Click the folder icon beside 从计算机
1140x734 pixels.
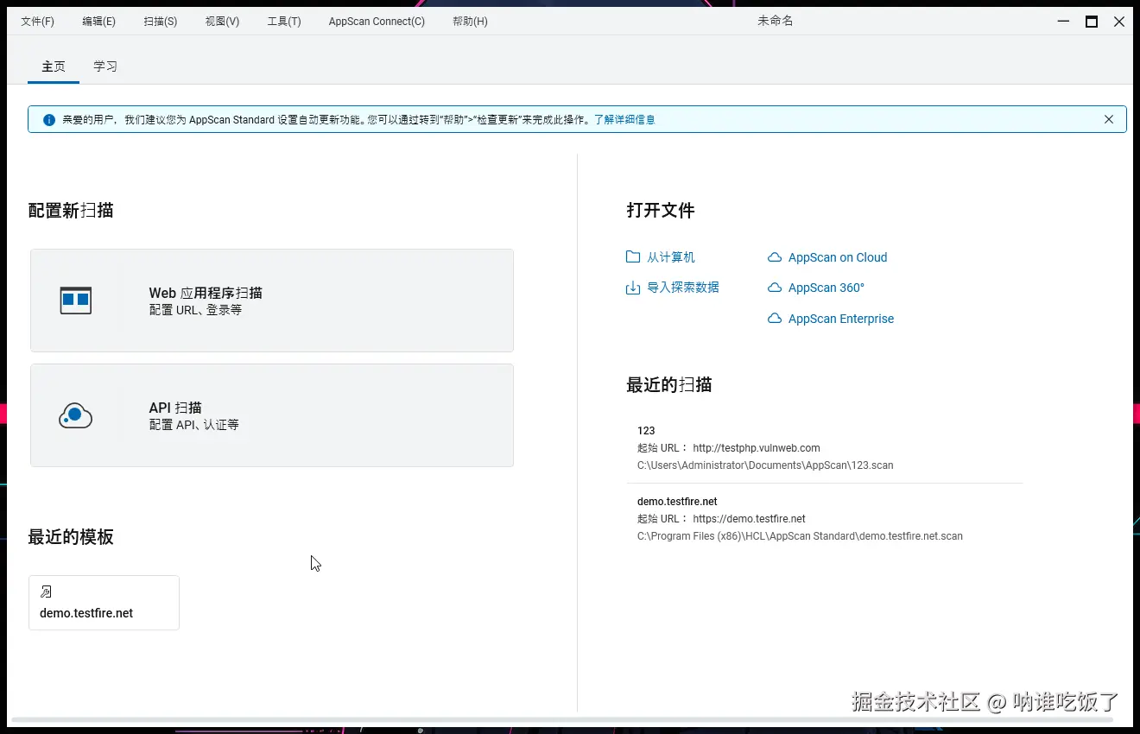point(633,257)
